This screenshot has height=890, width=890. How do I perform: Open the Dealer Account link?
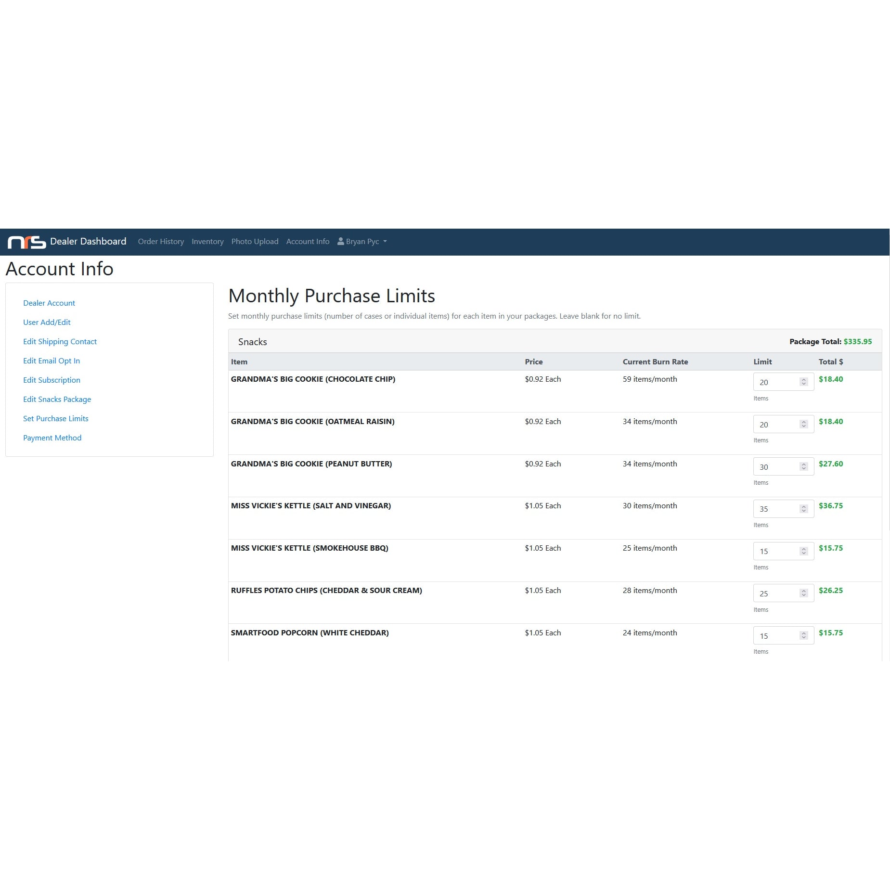(49, 303)
